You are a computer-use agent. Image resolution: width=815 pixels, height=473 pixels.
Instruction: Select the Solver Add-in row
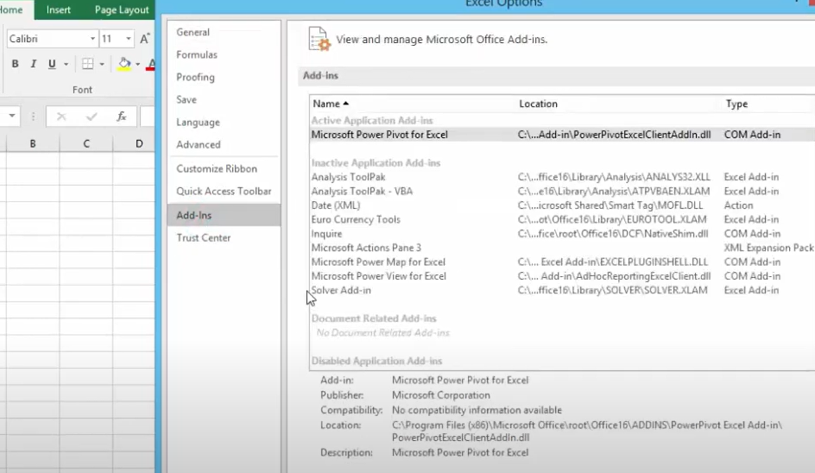pyautogui.click(x=562, y=291)
